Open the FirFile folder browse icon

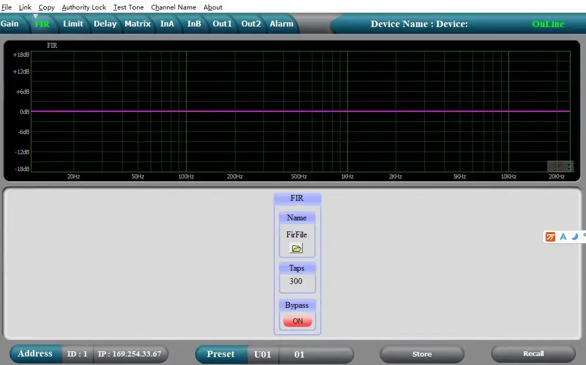pos(296,248)
